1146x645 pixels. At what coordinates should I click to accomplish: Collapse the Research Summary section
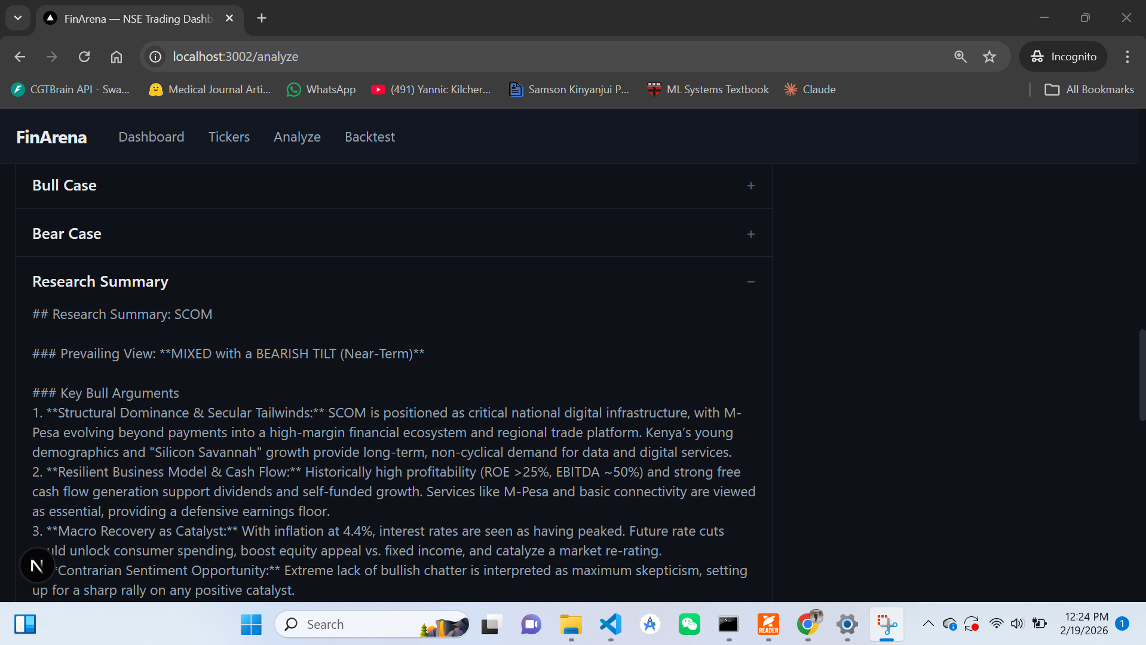pos(750,281)
